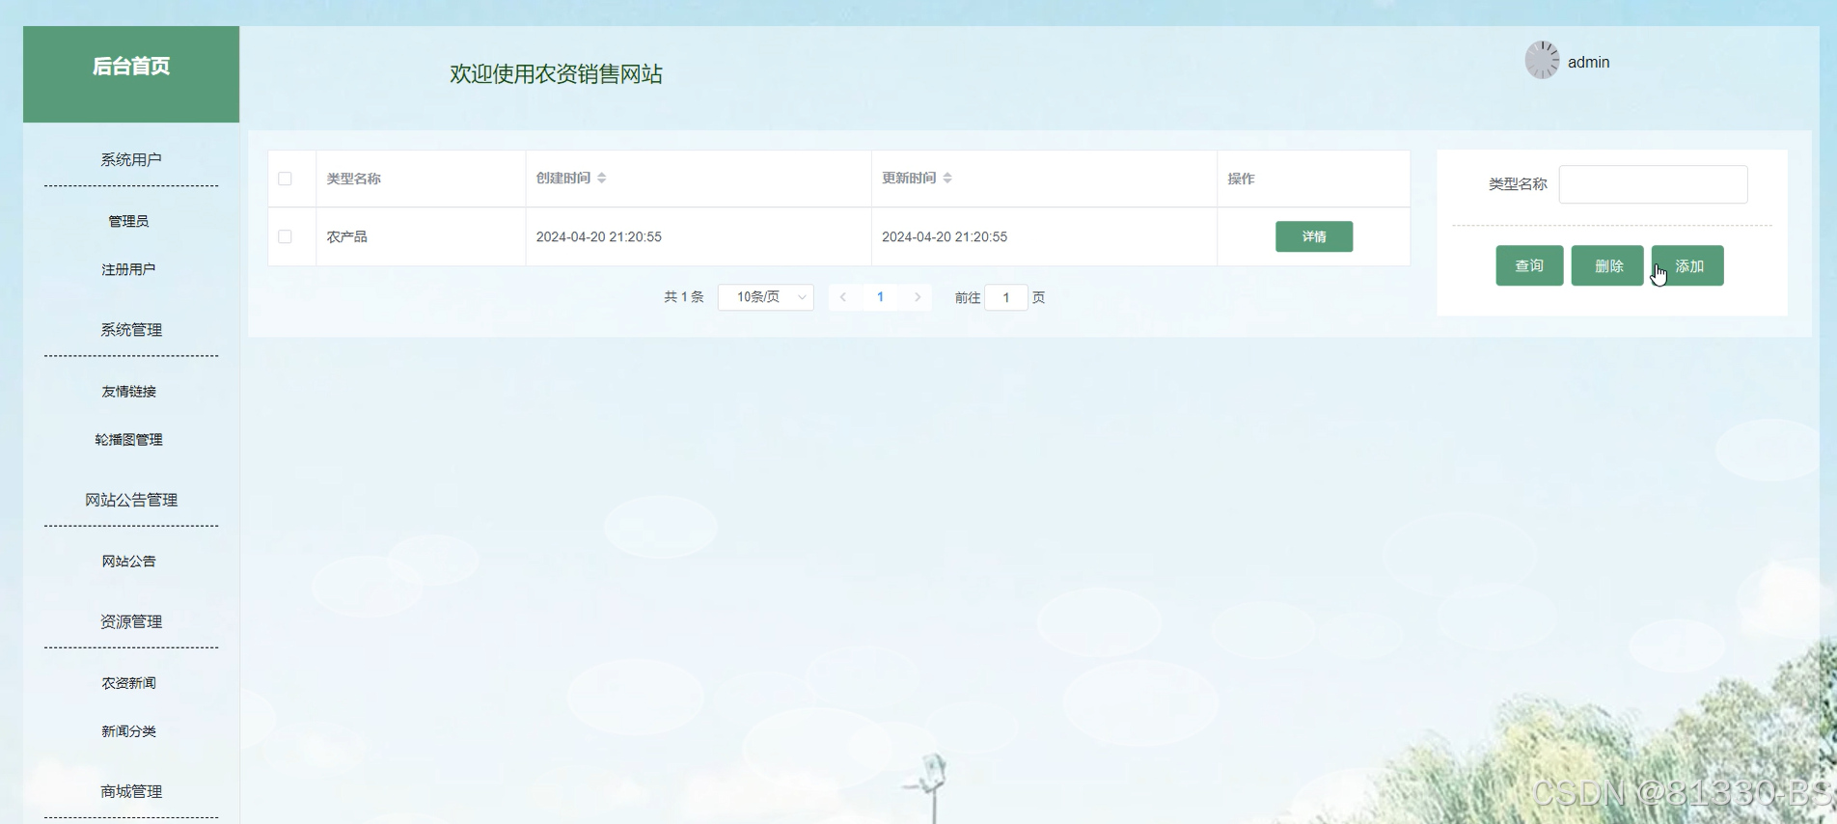Go to previous page arrow
Screen dimensions: 1837x824
pyautogui.click(x=843, y=297)
